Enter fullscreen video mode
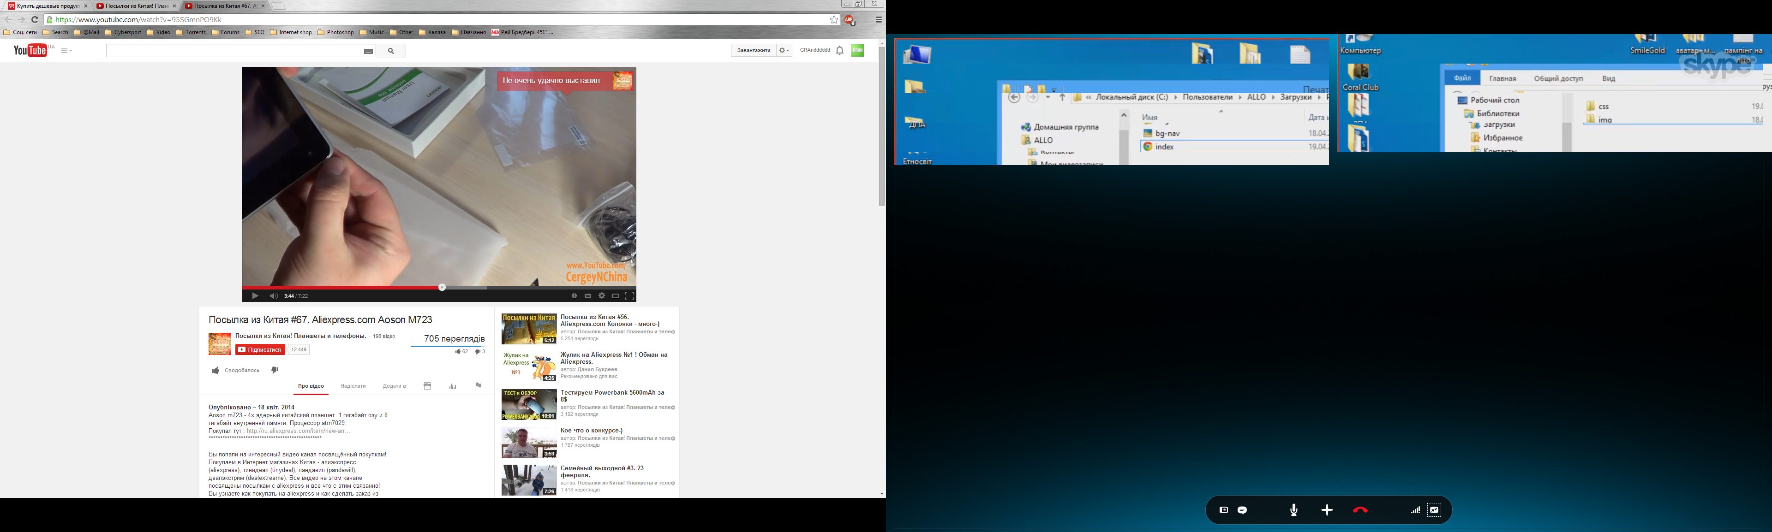 click(629, 296)
